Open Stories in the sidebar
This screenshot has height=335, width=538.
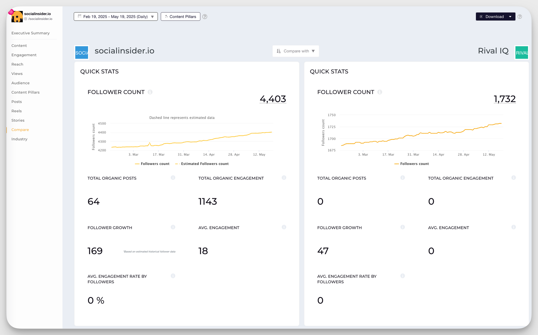pyautogui.click(x=18, y=120)
